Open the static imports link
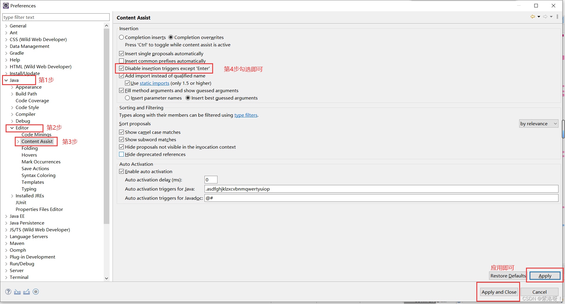Viewport: 565px width, 304px height. click(x=154, y=83)
